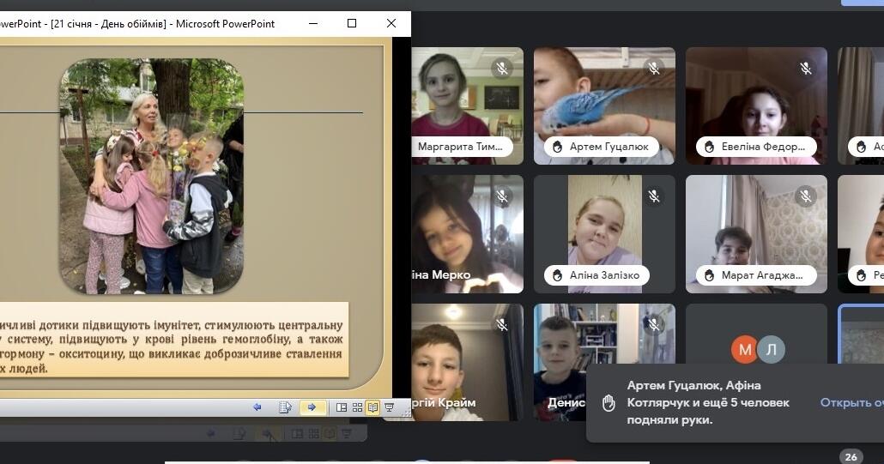Click the Евеліна Федор name label

click(x=756, y=147)
